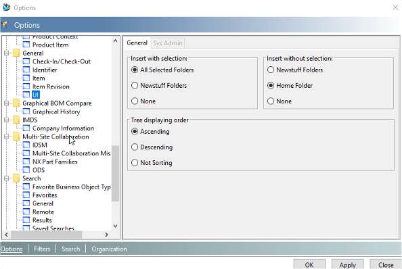Image resolution: width=402 pixels, height=269 pixels.
Task: Click the Search folder icon
Action: pos(16,178)
